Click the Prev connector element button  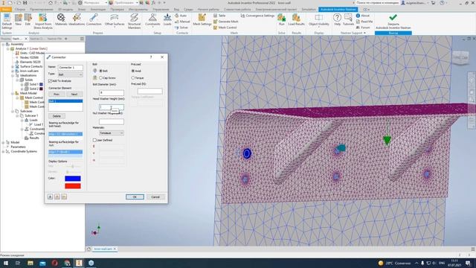coord(57,95)
